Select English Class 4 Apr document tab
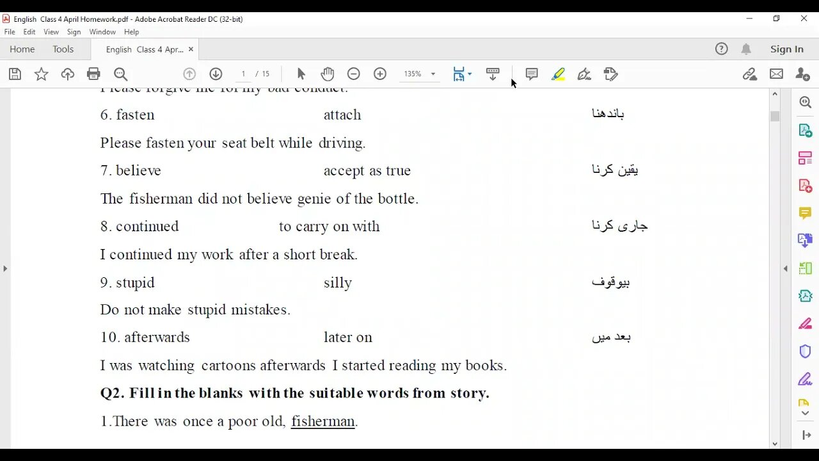Viewport: 819px width, 461px height. 145,49
